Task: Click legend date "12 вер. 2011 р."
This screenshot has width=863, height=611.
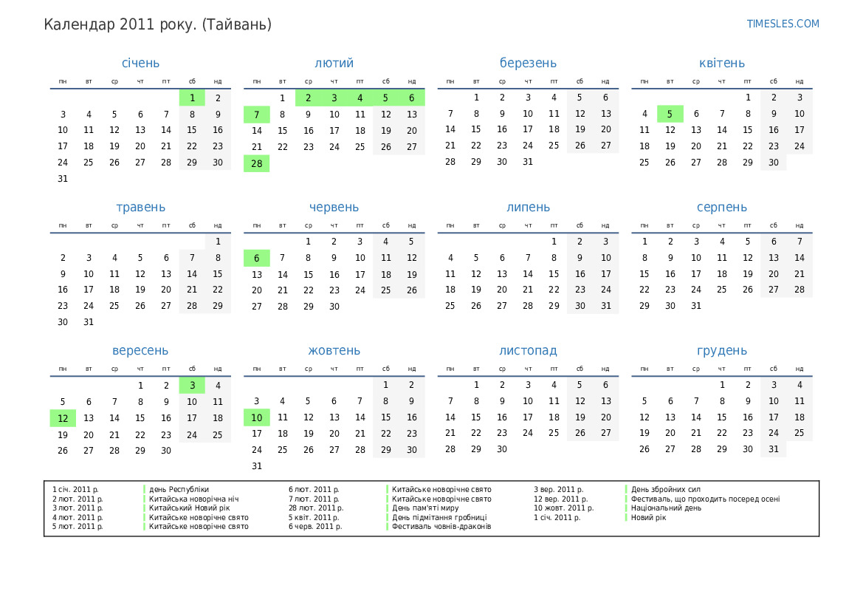Action: point(561,499)
